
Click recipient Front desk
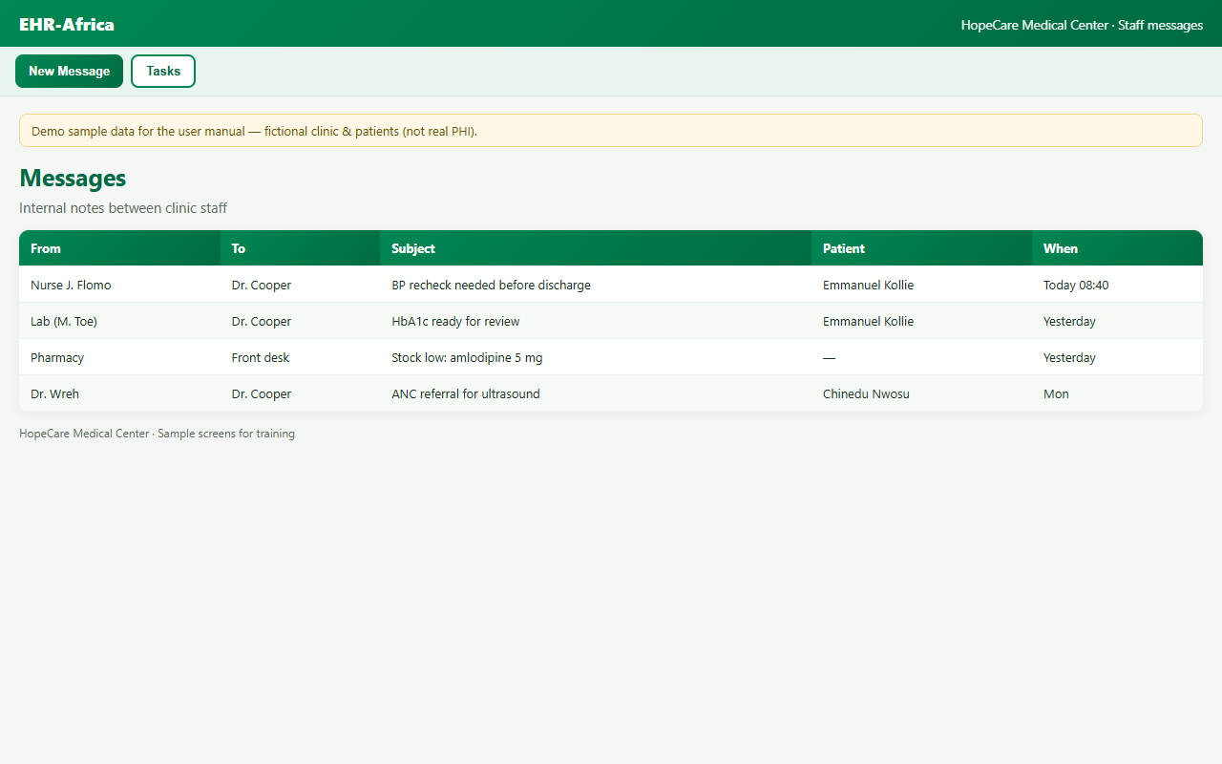pyautogui.click(x=261, y=357)
